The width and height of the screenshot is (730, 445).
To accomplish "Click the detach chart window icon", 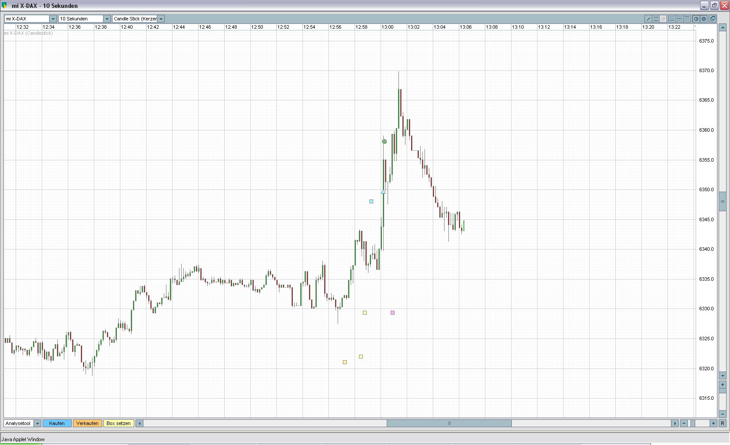I will click(x=713, y=19).
